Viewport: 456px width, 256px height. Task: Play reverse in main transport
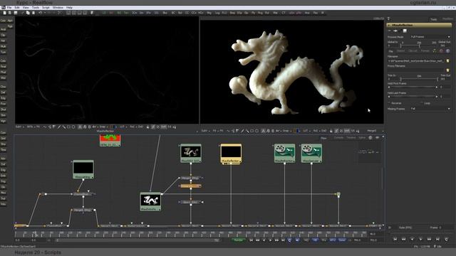264,240
